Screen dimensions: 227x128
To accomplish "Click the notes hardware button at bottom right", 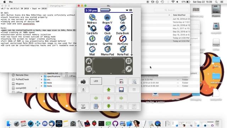I will [134, 106].
